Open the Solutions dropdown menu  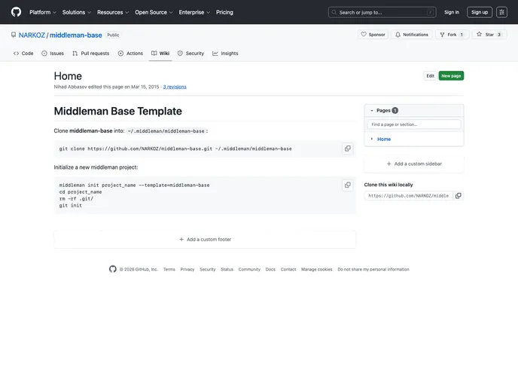tap(77, 12)
